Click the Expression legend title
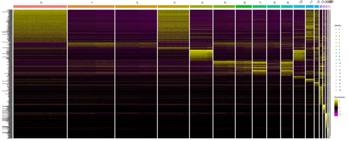The width and height of the screenshot is (348, 141). coord(340,97)
